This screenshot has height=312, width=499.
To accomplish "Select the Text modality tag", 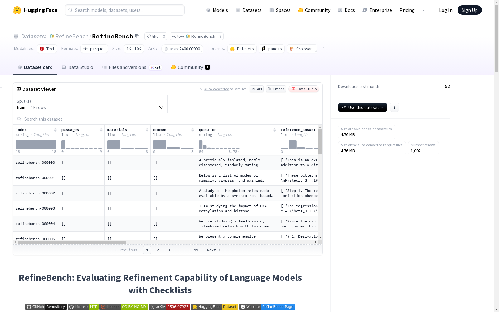I will (x=47, y=49).
